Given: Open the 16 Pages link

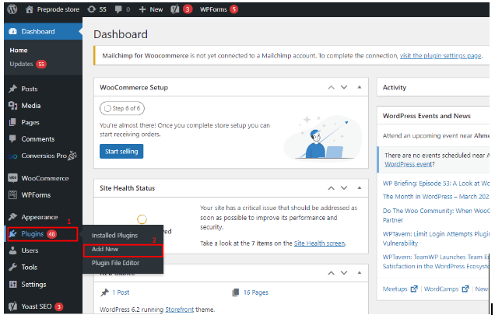Looking at the screenshot, I should [256, 292].
